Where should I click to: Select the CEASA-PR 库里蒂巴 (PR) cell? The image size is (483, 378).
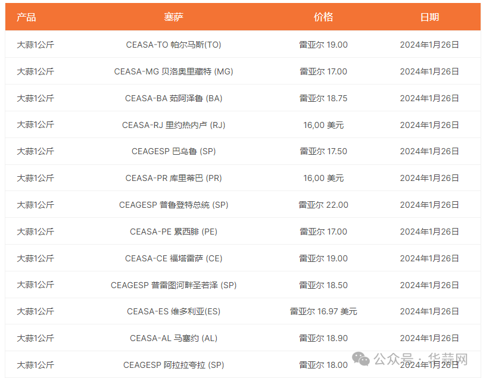pos(173,178)
